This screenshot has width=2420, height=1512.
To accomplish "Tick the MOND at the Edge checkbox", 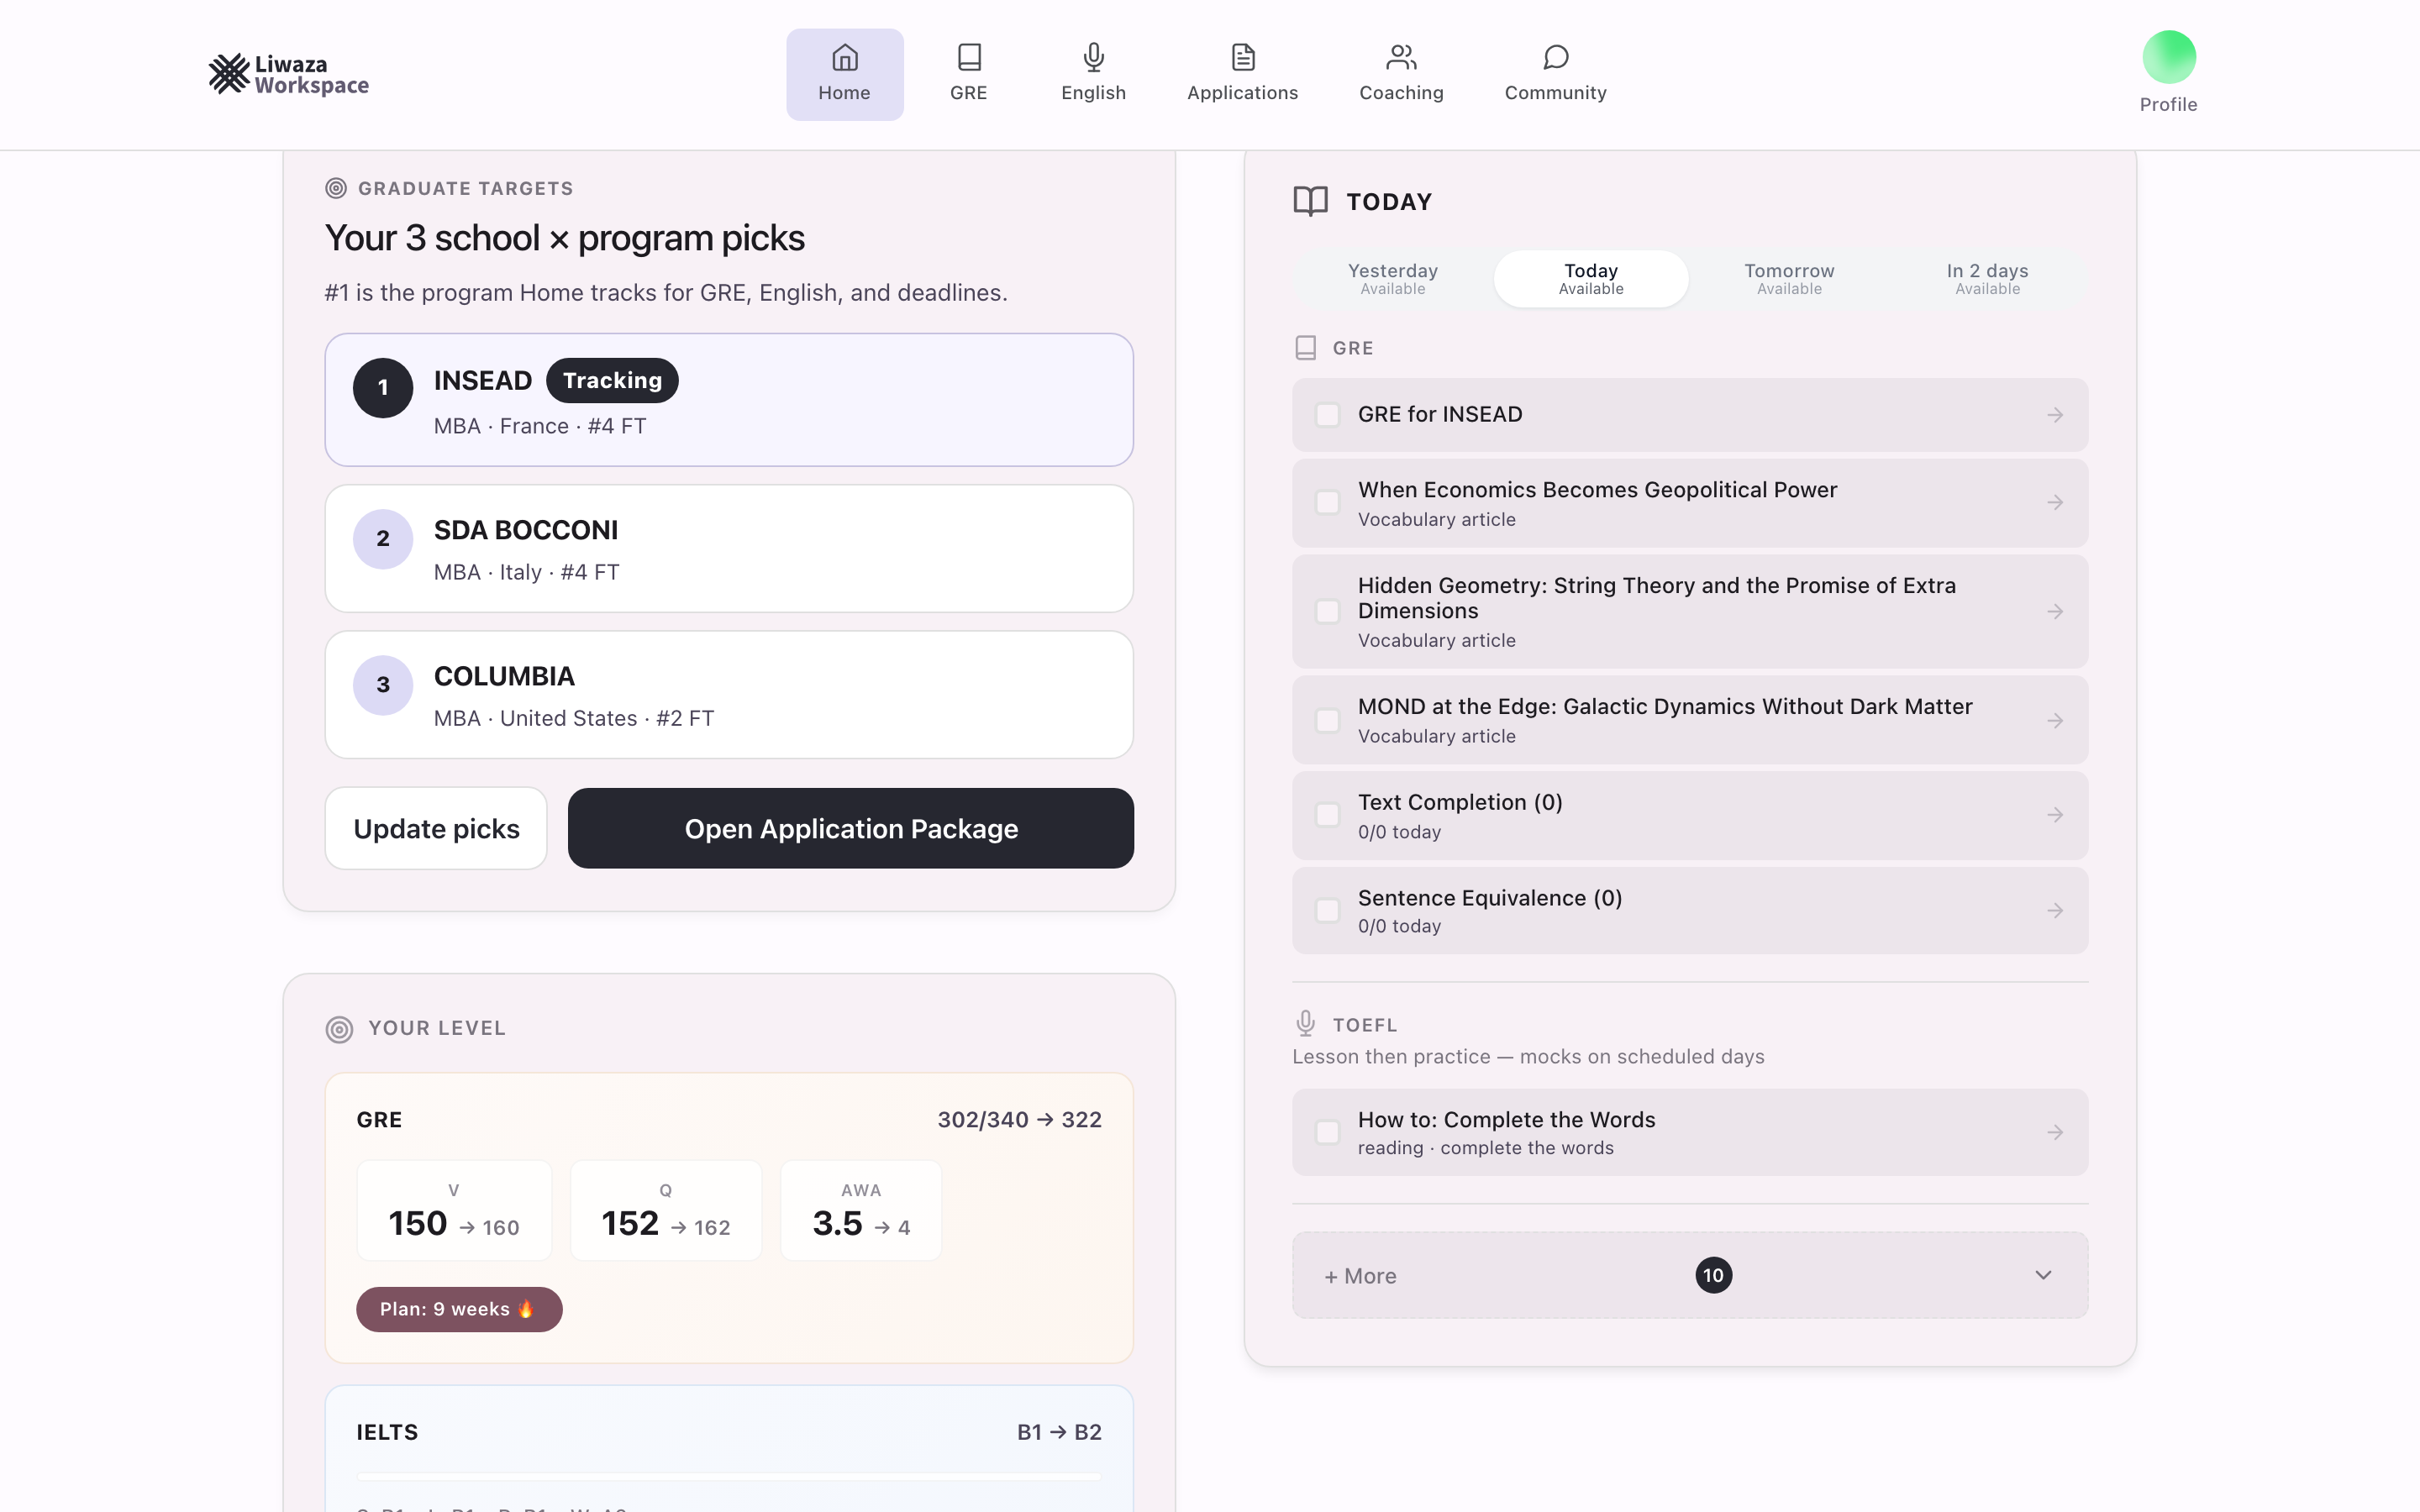I will (x=1327, y=721).
